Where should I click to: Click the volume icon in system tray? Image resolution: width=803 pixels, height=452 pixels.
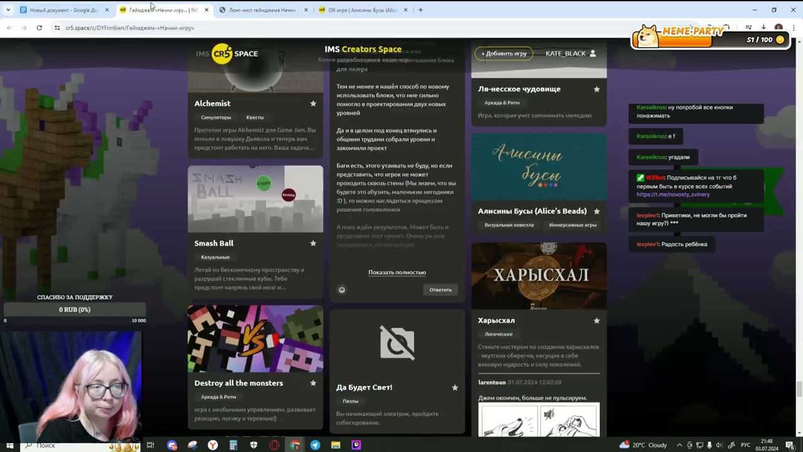pyautogui.click(x=719, y=445)
